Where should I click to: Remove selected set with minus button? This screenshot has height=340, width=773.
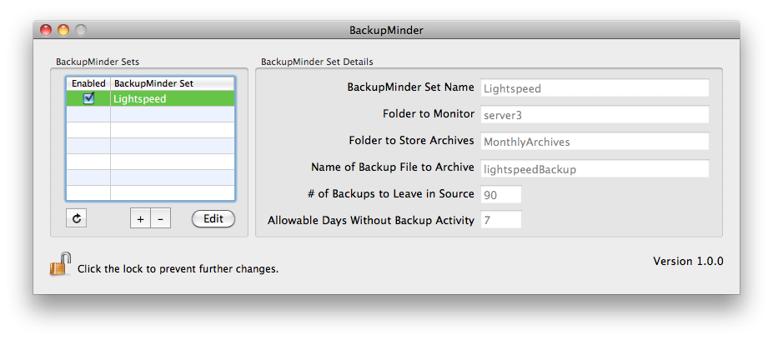160,218
